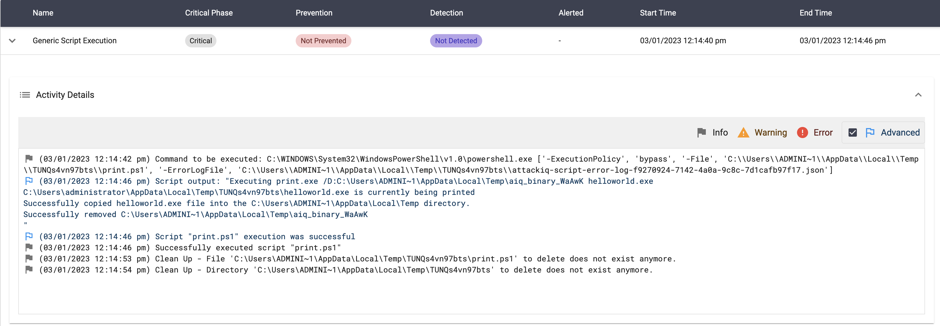Click blue flag beside 'execution was successful' entry
Screen dimensions: 940x326
(29, 236)
